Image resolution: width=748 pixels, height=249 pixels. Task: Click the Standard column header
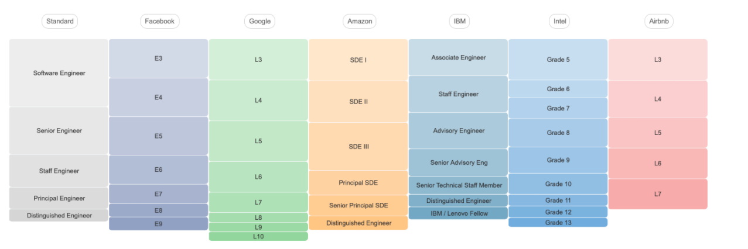[x=60, y=22]
